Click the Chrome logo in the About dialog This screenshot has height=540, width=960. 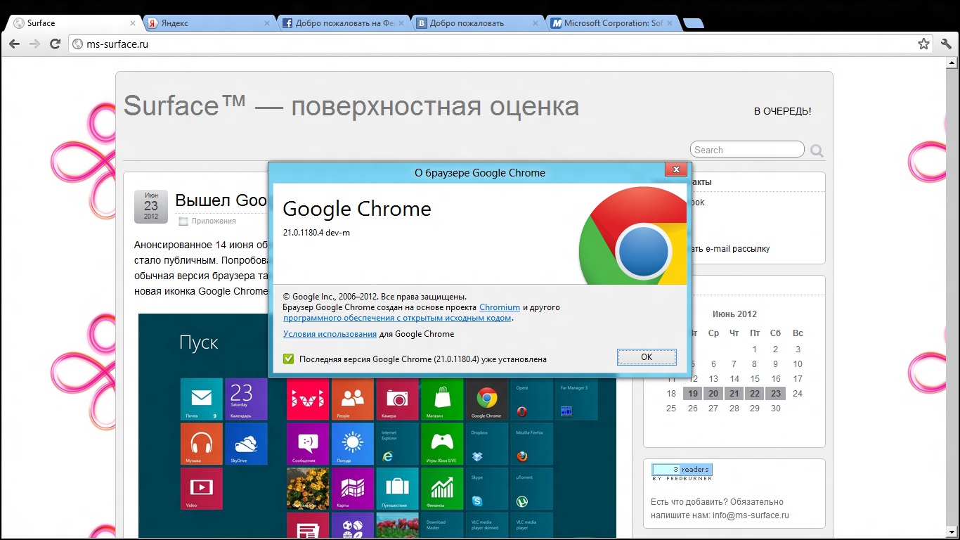[x=633, y=236]
